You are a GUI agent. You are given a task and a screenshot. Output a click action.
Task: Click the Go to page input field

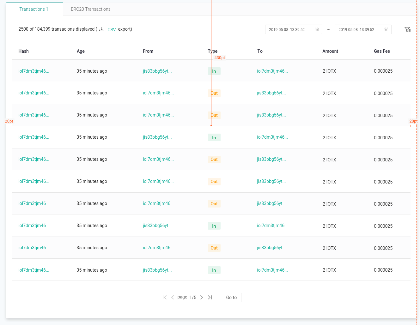click(250, 297)
